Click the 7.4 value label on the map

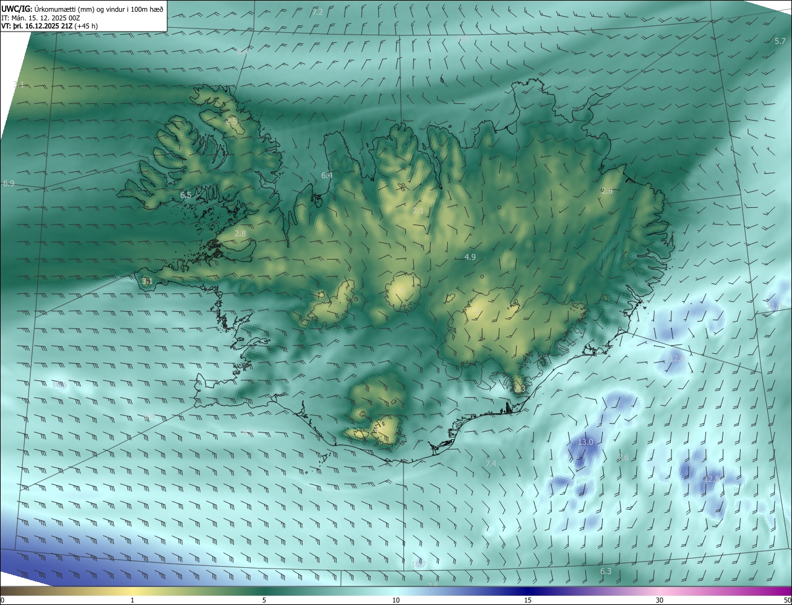[x=491, y=463]
